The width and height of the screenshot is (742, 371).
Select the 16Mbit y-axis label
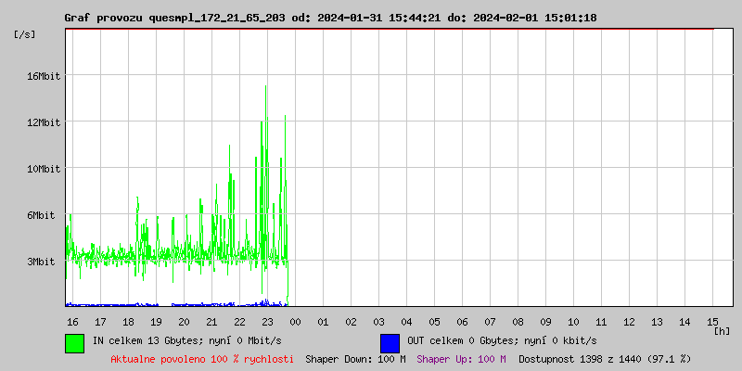(x=43, y=76)
